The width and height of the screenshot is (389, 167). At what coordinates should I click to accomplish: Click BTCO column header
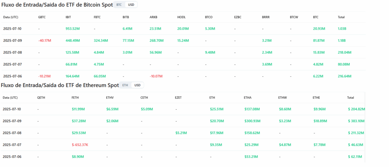pyautogui.click(x=209, y=17)
